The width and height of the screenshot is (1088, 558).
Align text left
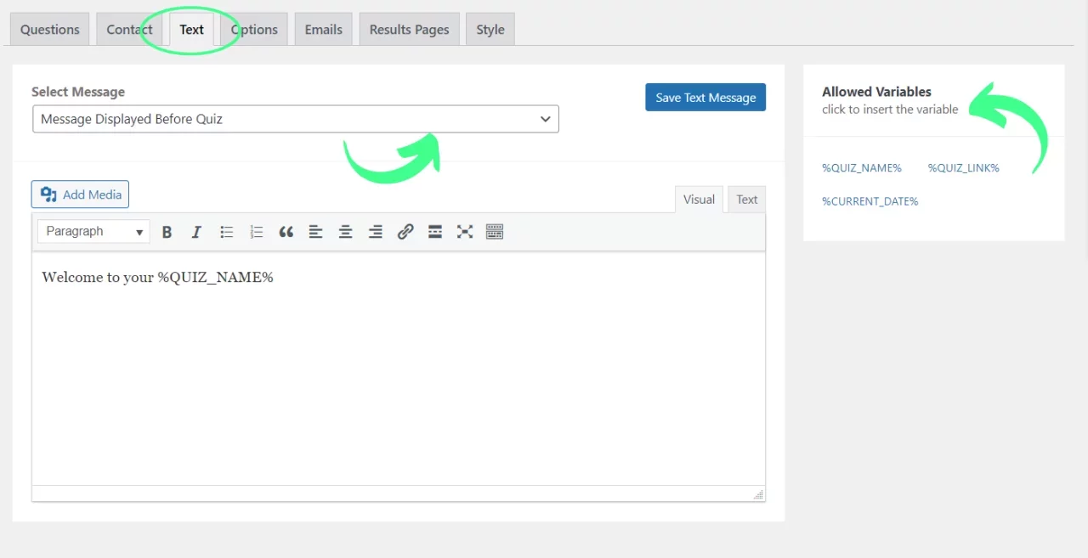(x=315, y=232)
